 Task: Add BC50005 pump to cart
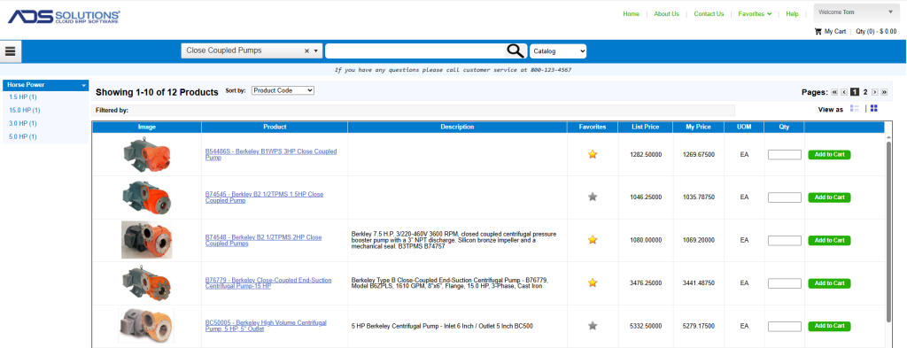pyautogui.click(x=829, y=326)
